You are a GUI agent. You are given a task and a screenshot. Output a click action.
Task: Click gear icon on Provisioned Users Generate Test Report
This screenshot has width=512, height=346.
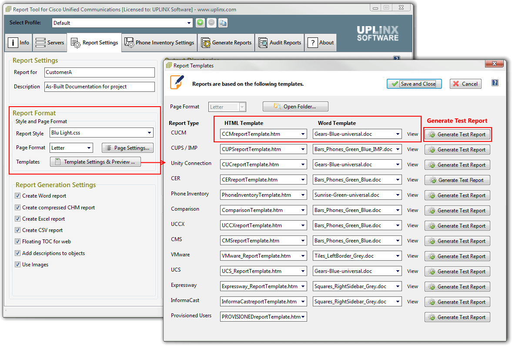(432, 317)
